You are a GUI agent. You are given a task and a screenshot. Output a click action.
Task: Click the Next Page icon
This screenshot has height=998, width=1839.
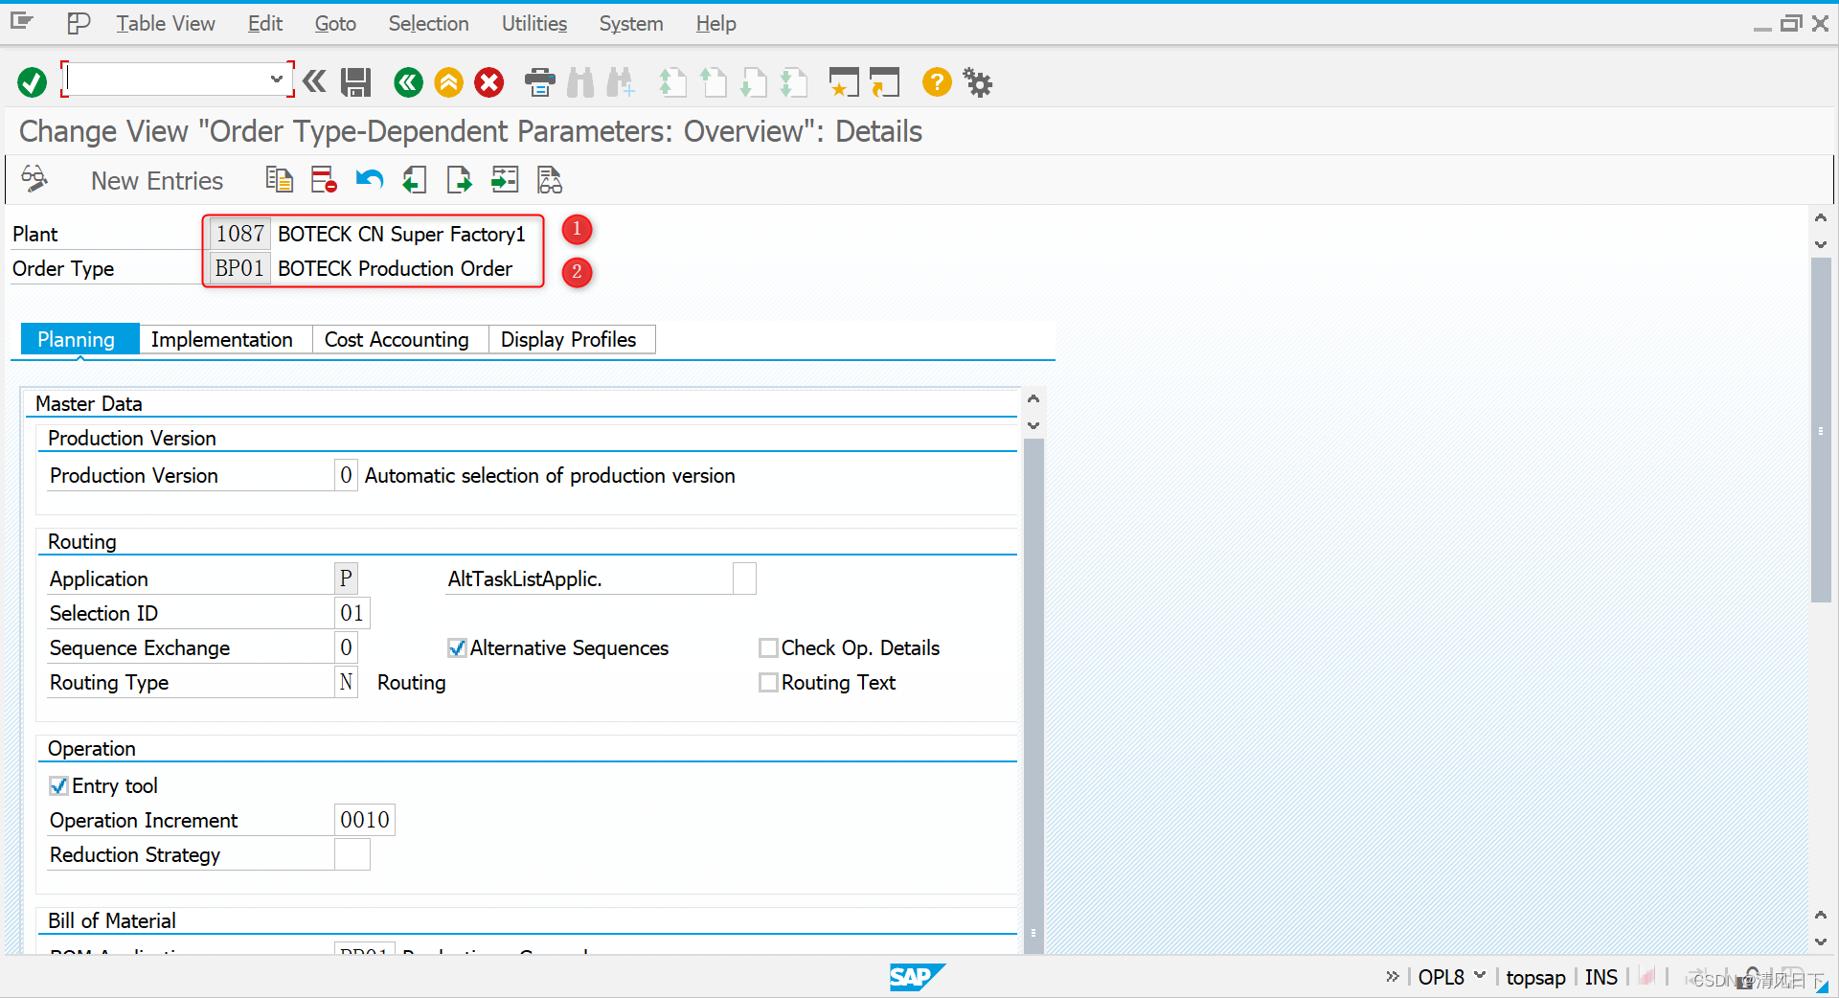(x=754, y=82)
